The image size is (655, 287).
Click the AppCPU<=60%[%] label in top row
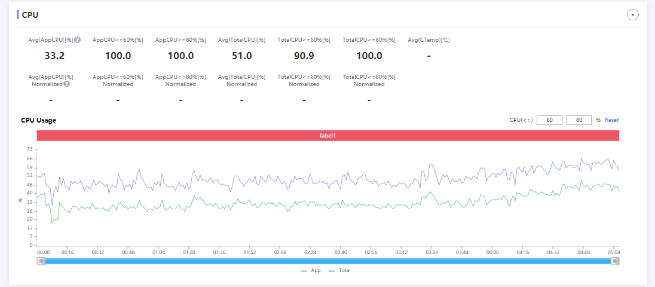tap(118, 40)
